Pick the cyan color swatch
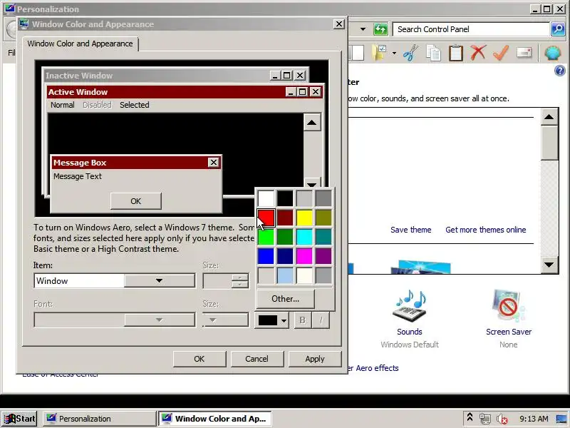This screenshot has width=570, height=428. [304, 237]
